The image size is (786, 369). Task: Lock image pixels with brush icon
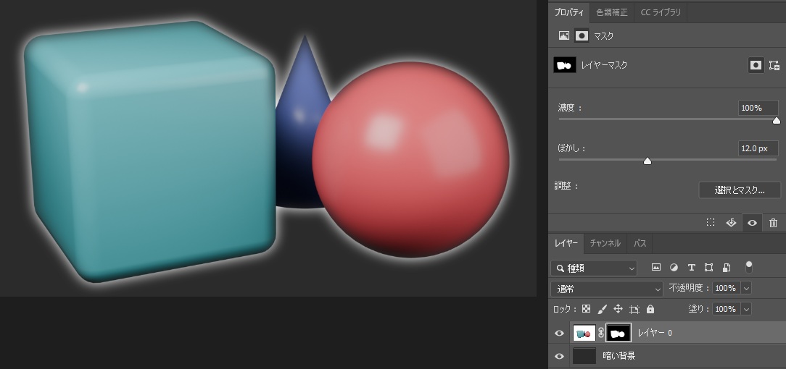[x=602, y=309]
